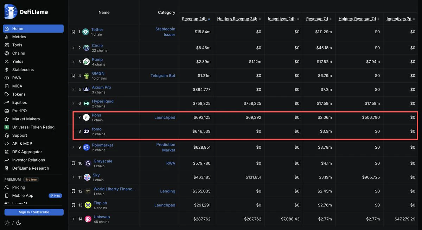Image resolution: width=422 pixels, height=230 pixels.
Task: Sort by Incentives 24h column
Action: pyautogui.click(x=283, y=19)
